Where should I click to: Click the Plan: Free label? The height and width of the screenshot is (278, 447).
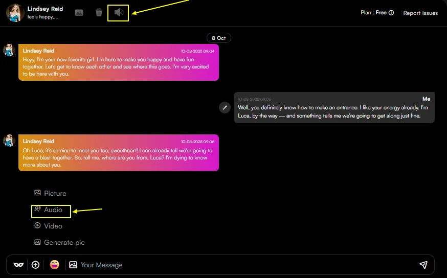point(373,13)
